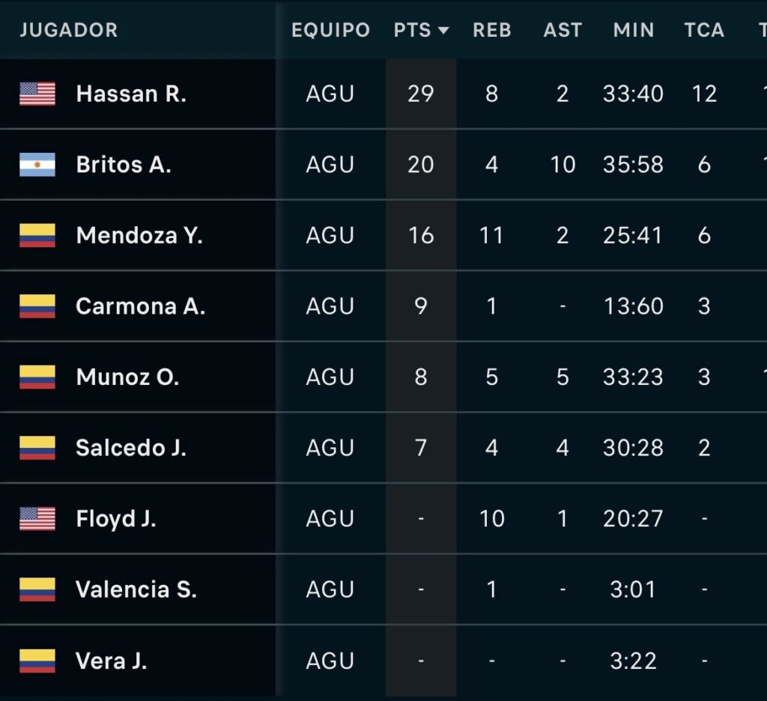767x701 pixels.
Task: Click the Colombia flag beside Salcedo J.
Action: [x=37, y=447]
